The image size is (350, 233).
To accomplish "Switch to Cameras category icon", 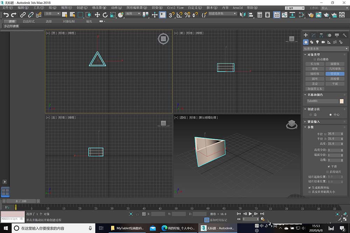I will coord(323,42).
